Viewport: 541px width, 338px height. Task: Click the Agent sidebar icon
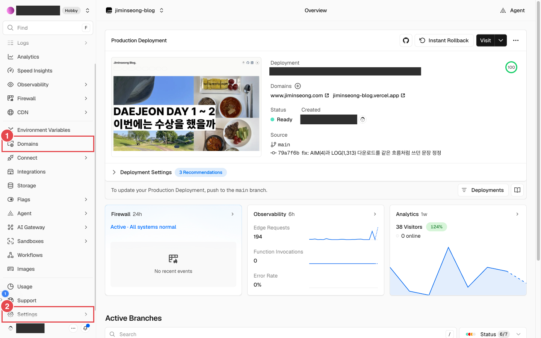(11, 213)
